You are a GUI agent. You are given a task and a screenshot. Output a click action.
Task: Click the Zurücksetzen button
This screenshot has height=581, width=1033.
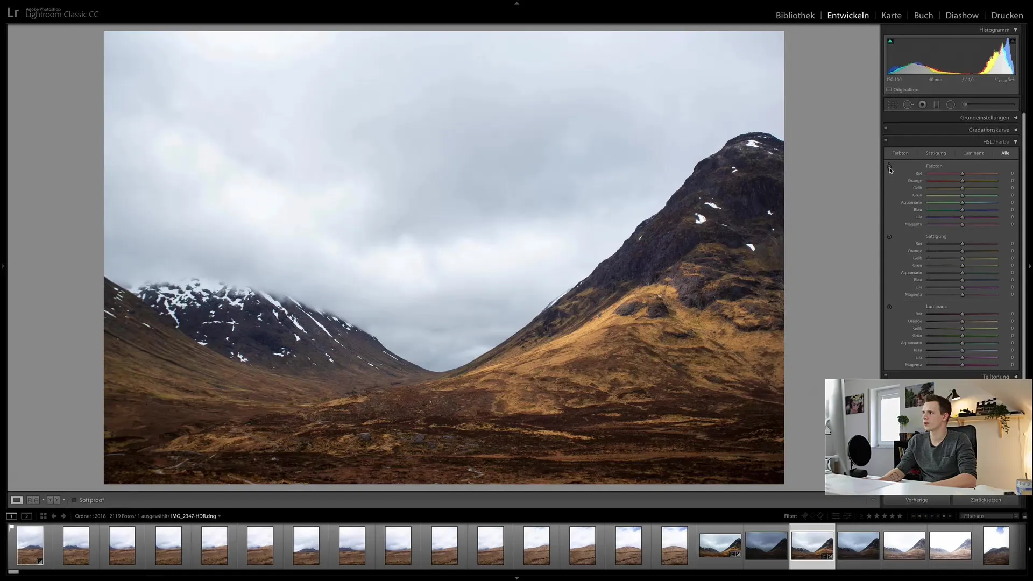[x=986, y=500]
